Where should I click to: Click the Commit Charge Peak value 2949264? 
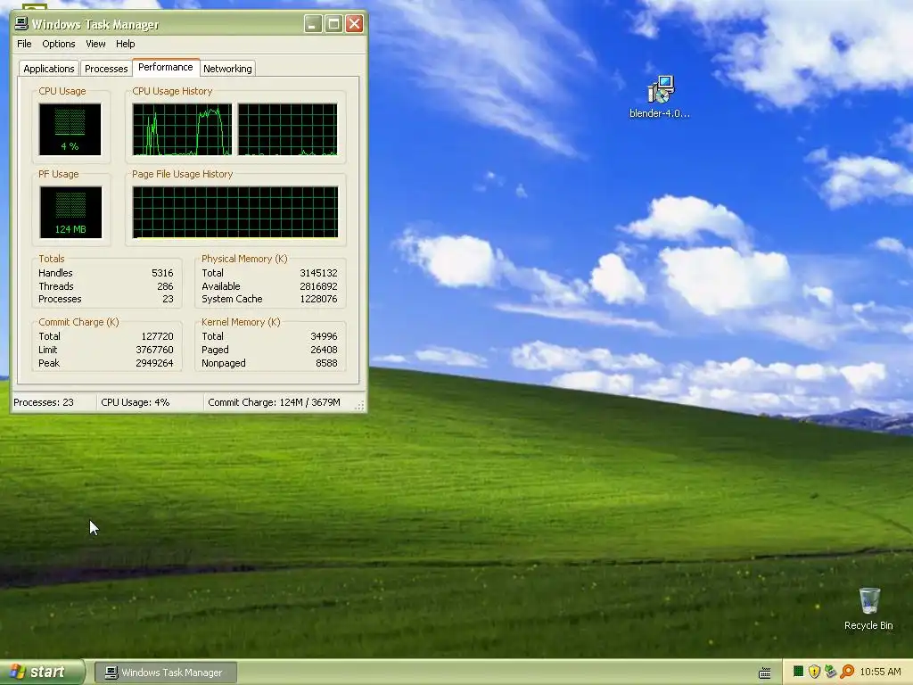[x=154, y=364]
